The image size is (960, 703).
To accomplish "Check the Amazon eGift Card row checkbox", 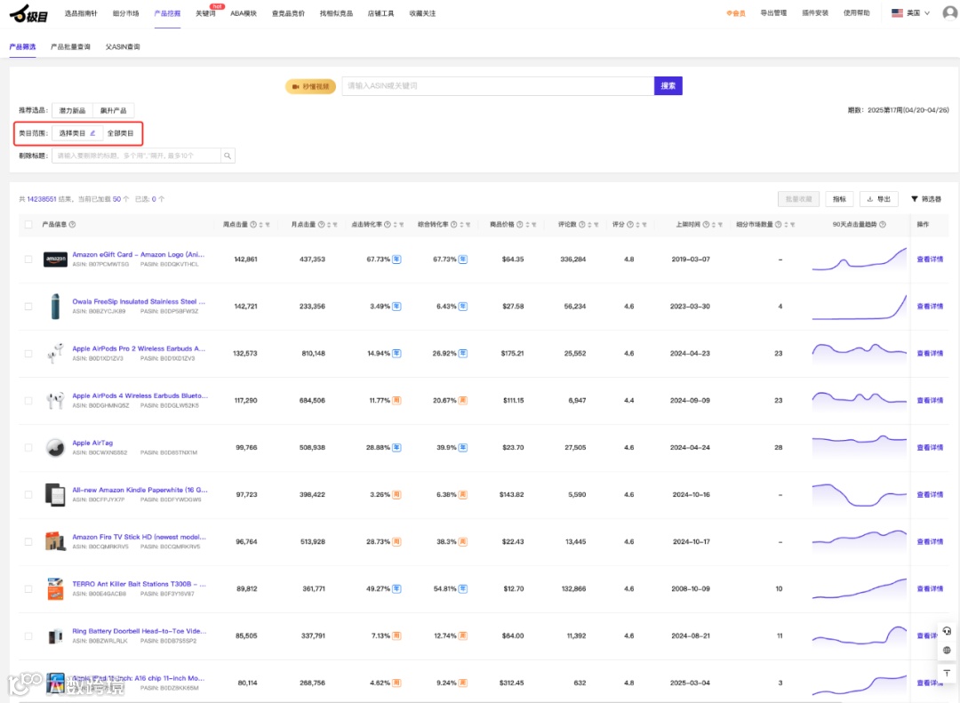I will coord(28,259).
